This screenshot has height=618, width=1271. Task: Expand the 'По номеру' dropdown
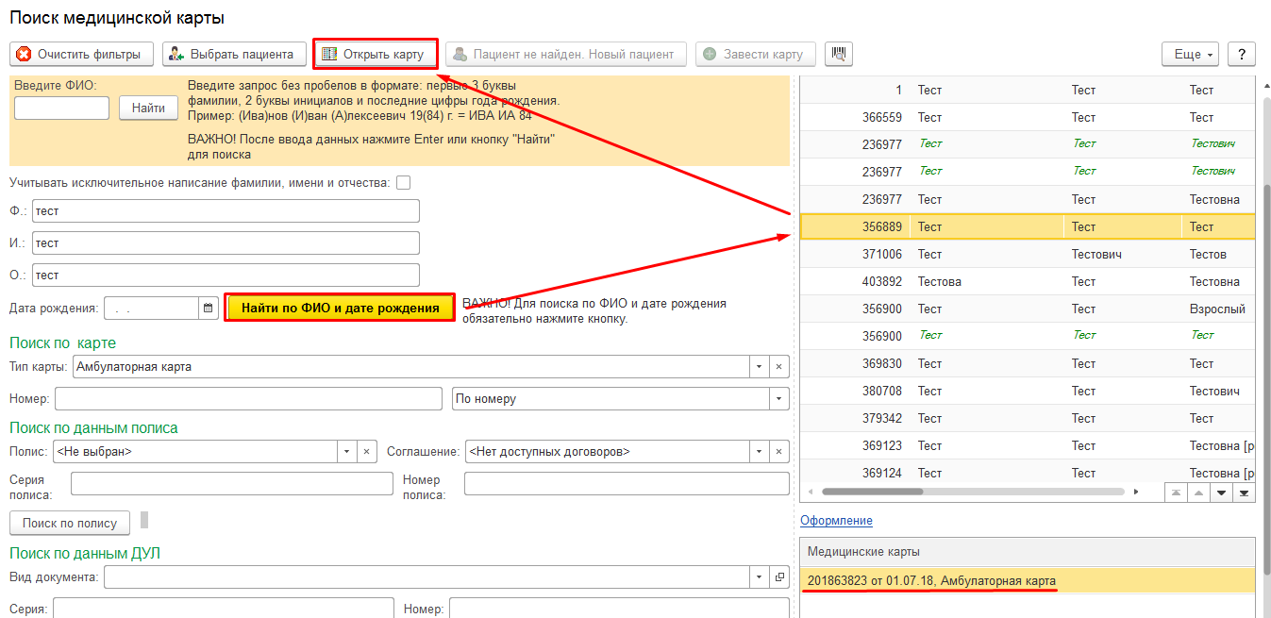click(x=778, y=398)
